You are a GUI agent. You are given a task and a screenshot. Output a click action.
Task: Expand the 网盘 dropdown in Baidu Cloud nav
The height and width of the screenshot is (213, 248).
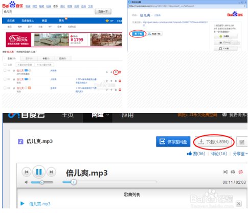tap(100, 115)
